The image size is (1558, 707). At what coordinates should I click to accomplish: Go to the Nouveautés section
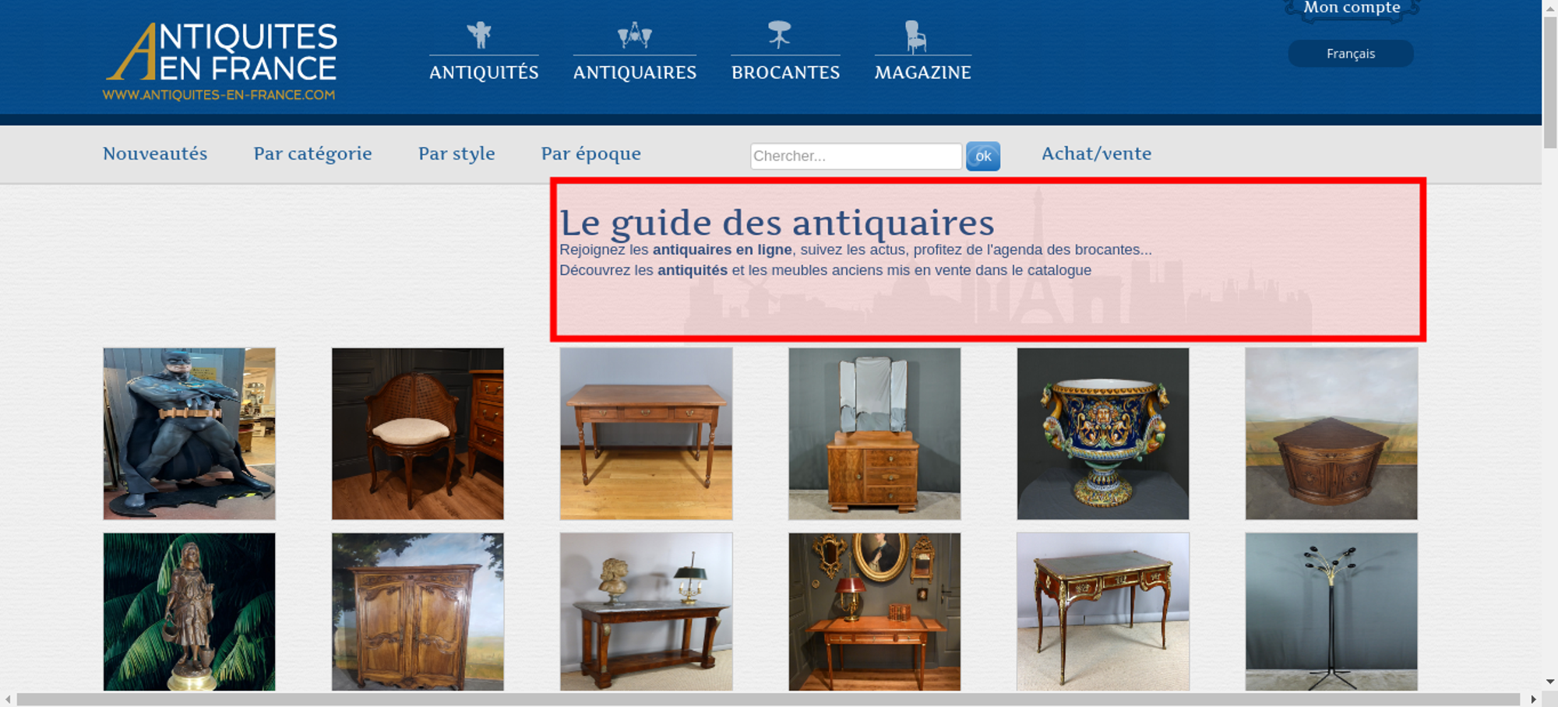pyautogui.click(x=155, y=153)
